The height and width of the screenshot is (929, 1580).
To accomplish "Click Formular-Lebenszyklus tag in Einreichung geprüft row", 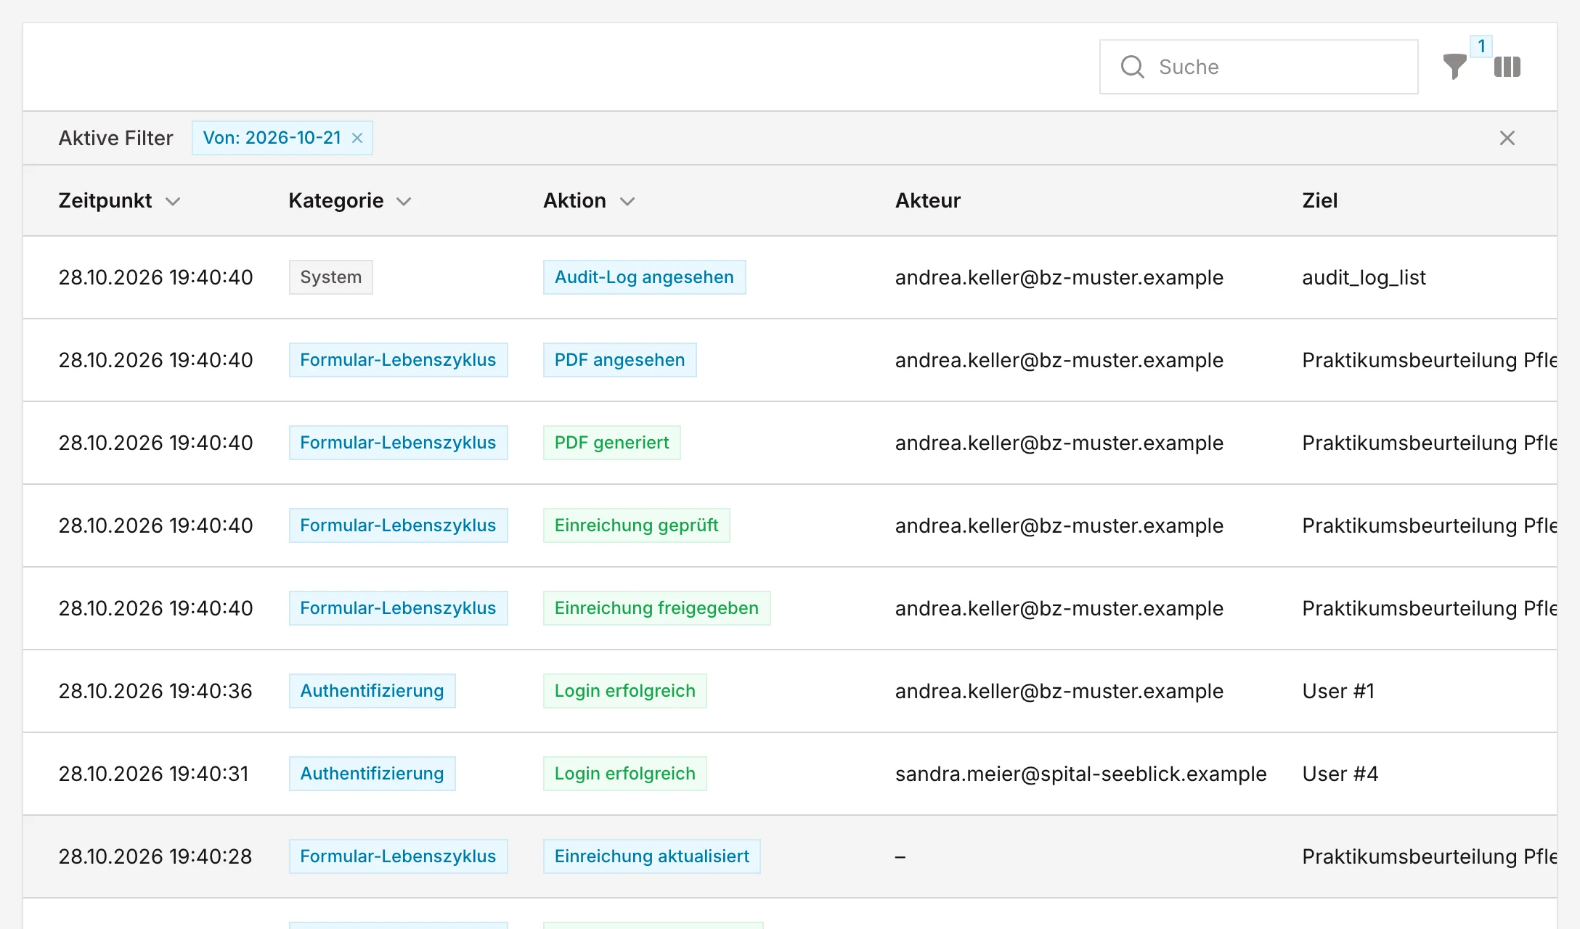I will click(x=399, y=525).
